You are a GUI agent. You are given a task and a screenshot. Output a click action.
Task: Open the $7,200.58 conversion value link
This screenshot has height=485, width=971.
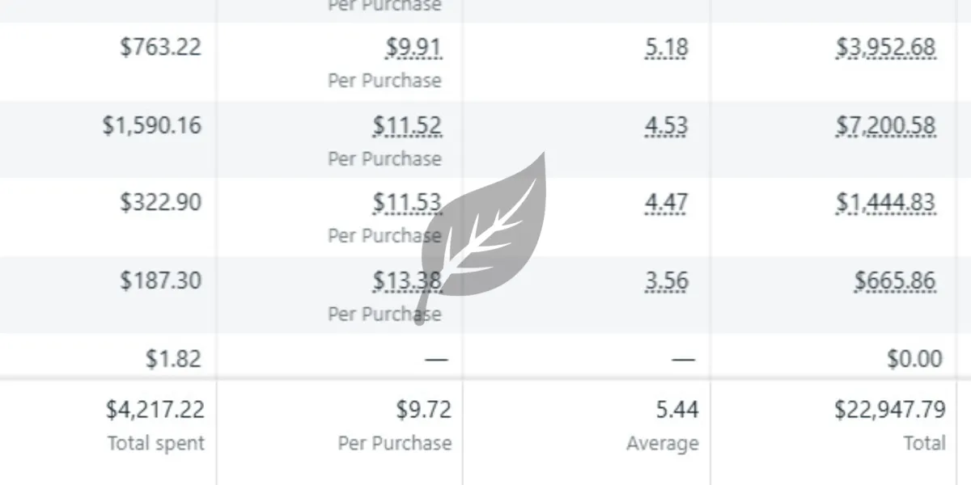[886, 126]
